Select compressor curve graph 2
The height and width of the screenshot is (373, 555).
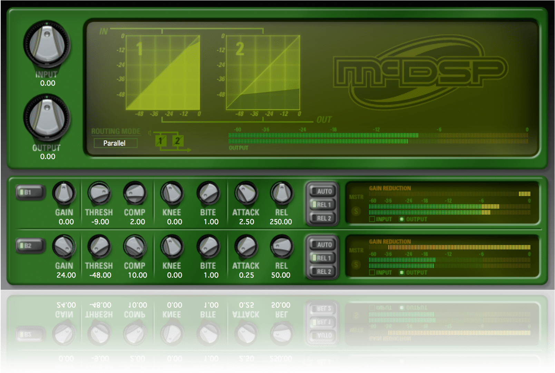[263, 72]
